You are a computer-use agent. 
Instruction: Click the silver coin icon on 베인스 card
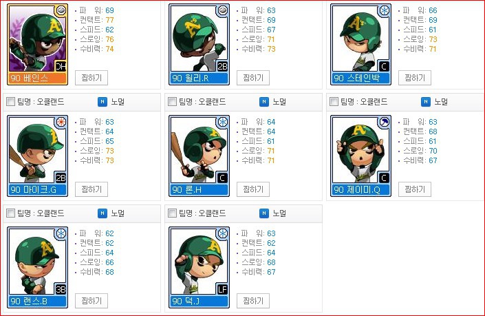[x=61, y=10]
